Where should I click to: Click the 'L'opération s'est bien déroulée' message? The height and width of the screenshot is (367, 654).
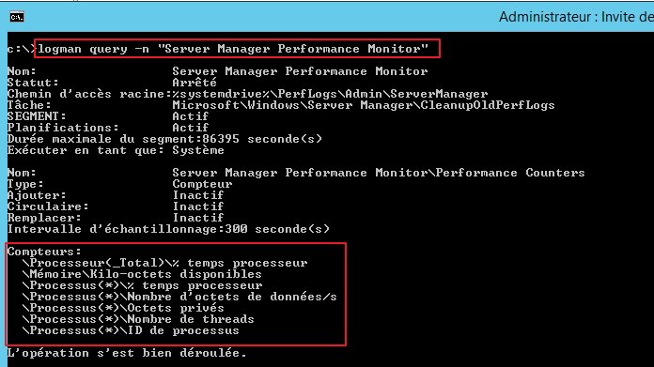coord(127,353)
